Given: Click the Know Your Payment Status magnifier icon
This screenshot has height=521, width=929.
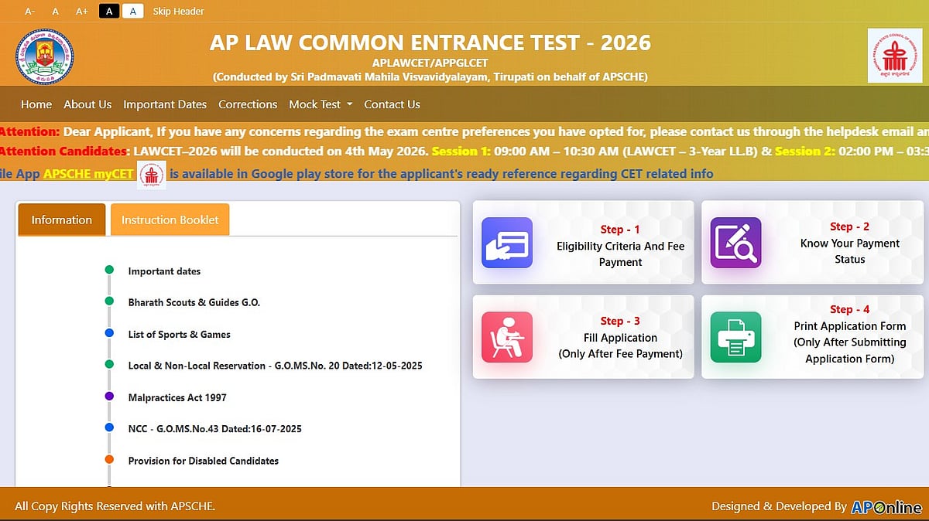Looking at the screenshot, I should tap(735, 243).
